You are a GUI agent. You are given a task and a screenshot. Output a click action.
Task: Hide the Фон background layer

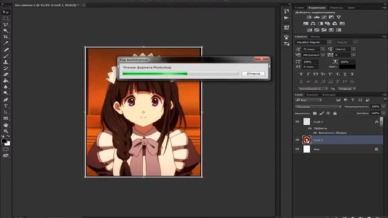(x=298, y=149)
